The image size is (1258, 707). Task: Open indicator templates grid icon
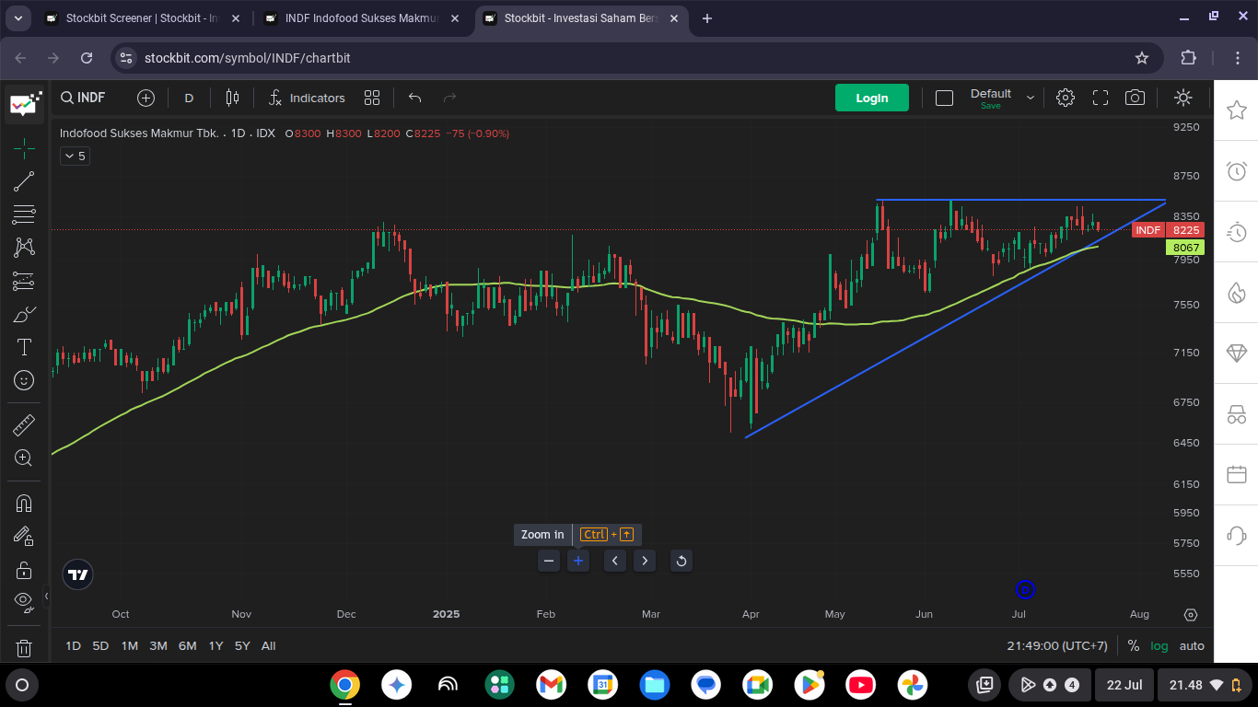pyautogui.click(x=372, y=98)
